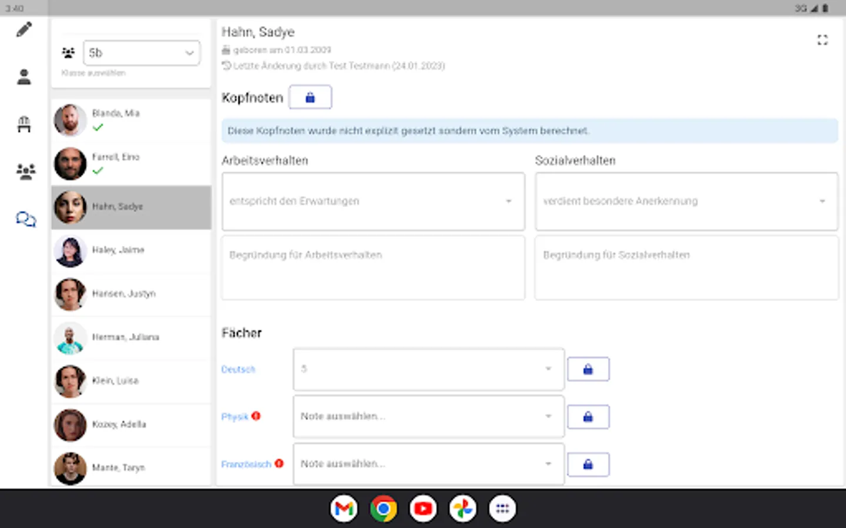The height and width of the screenshot is (528, 846).
Task: Open the single person sidebar icon
Action: pyautogui.click(x=24, y=77)
